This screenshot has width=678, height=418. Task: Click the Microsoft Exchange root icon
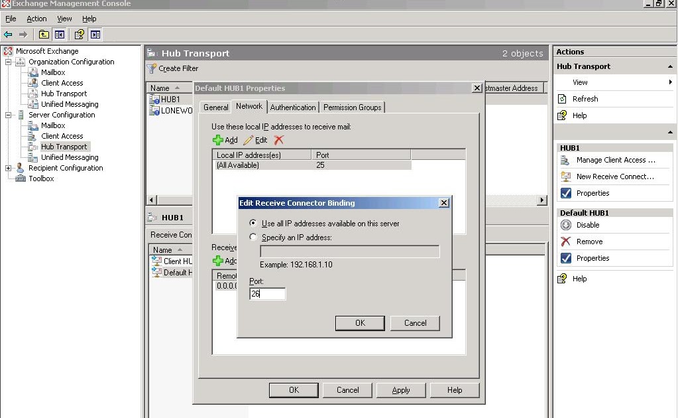[x=8, y=51]
